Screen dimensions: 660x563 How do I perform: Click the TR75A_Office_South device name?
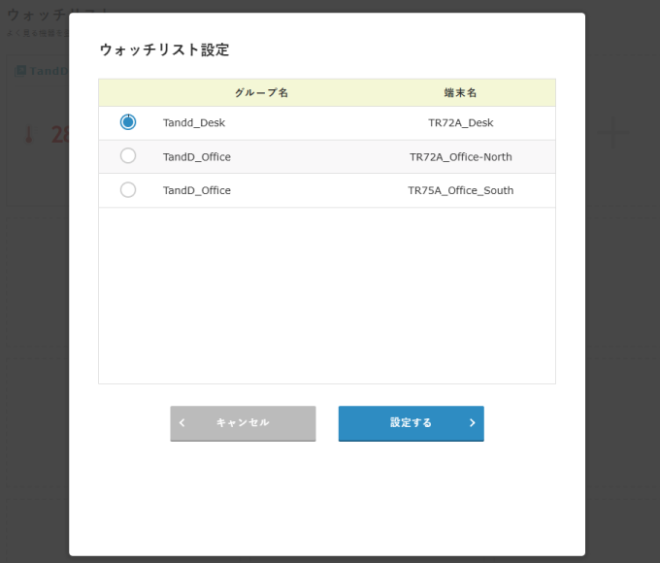pyautogui.click(x=460, y=191)
